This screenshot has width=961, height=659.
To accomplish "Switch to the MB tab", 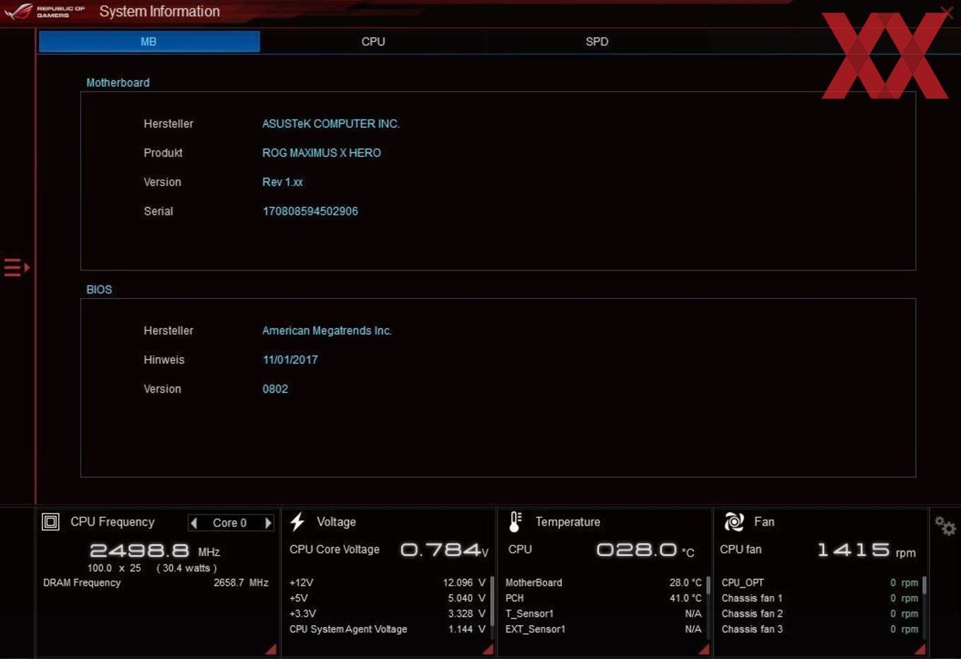I will [x=149, y=42].
